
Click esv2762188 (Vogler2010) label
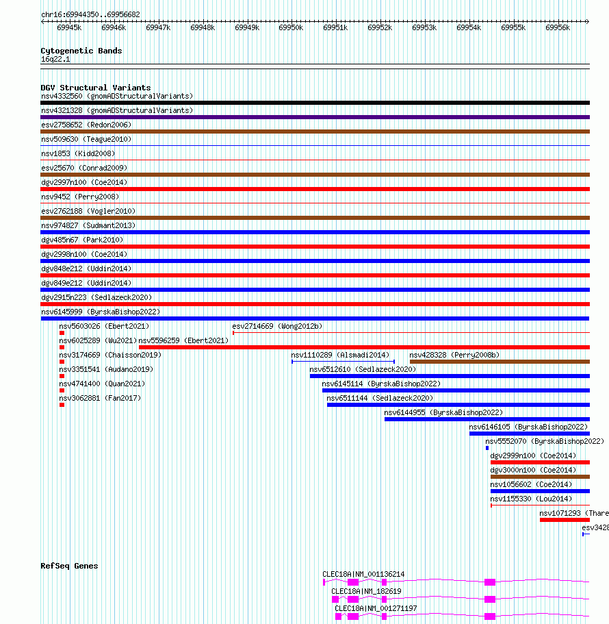pos(88,211)
